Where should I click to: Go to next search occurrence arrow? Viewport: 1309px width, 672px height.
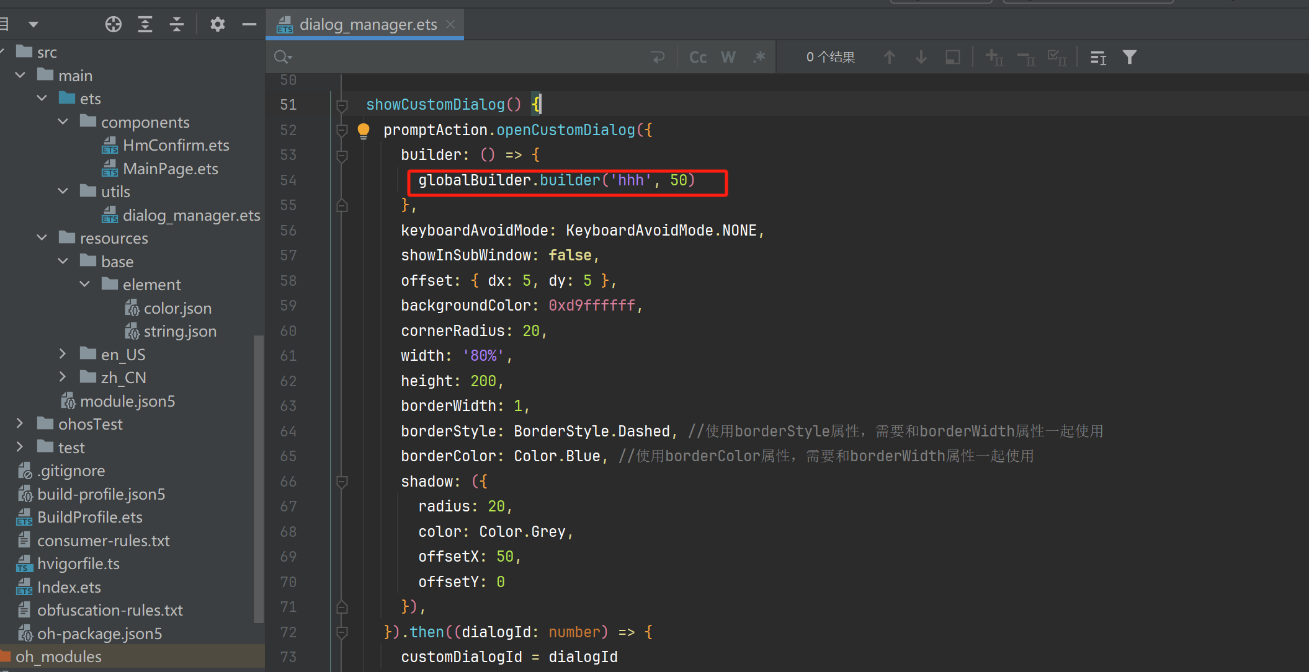pos(921,57)
